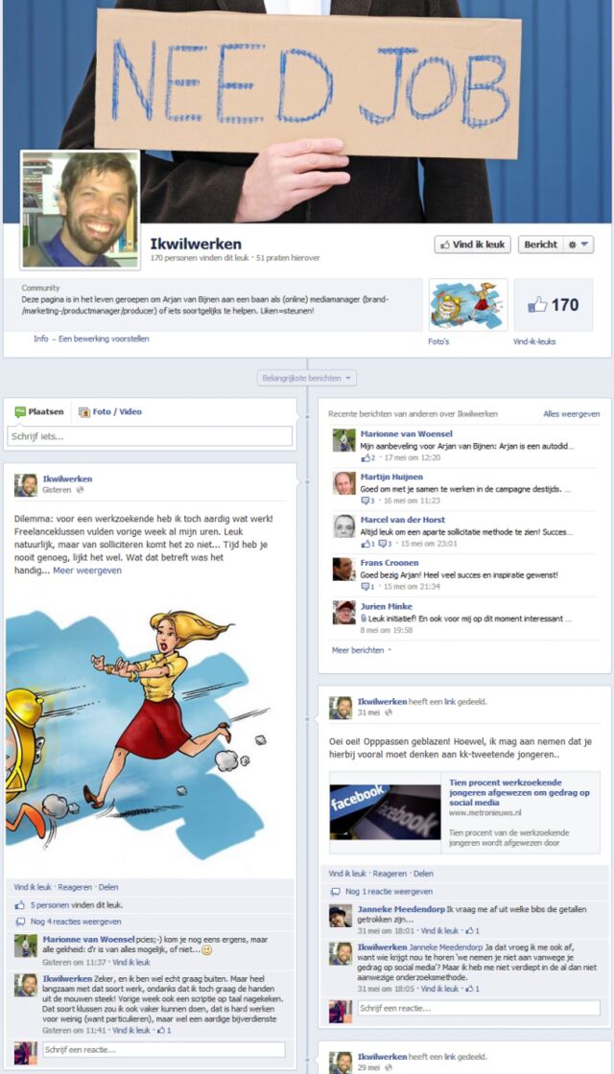Click the Vind ik leuk page button
This screenshot has height=1074, width=614.
click(472, 245)
